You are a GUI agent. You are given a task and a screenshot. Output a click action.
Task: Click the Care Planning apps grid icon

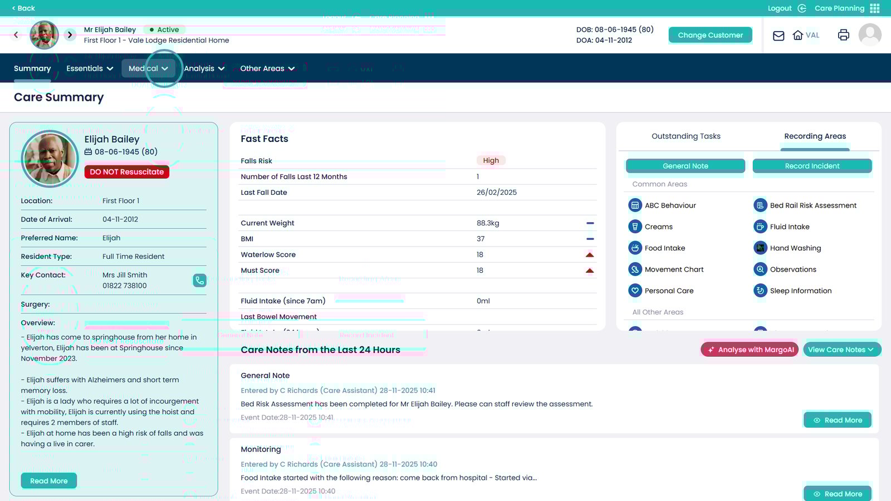click(875, 8)
